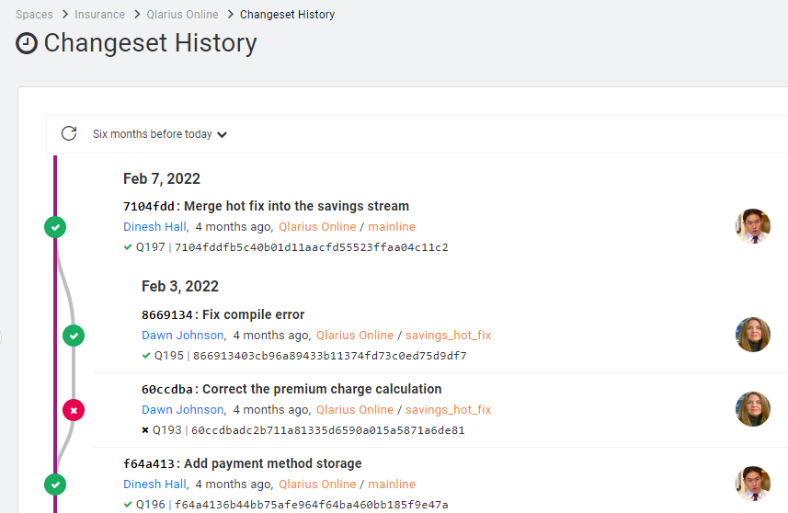Go to Spaces in the breadcrumb
This screenshot has height=513, width=788.
[x=34, y=15]
